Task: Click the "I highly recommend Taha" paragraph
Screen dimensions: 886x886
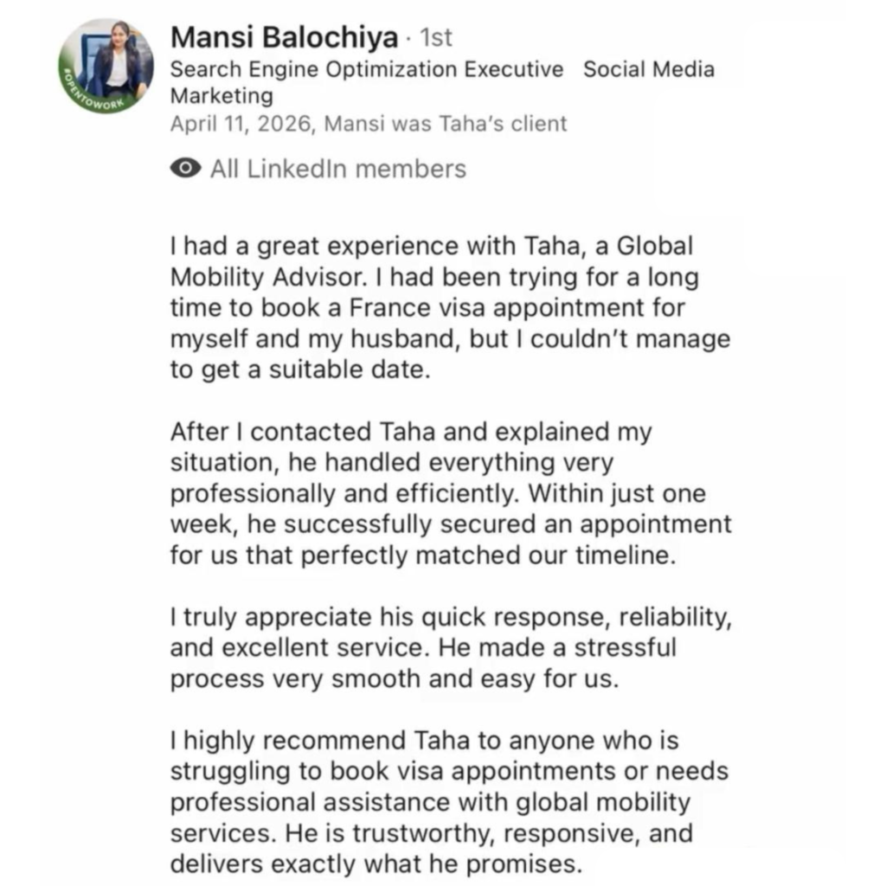Action: click(450, 802)
